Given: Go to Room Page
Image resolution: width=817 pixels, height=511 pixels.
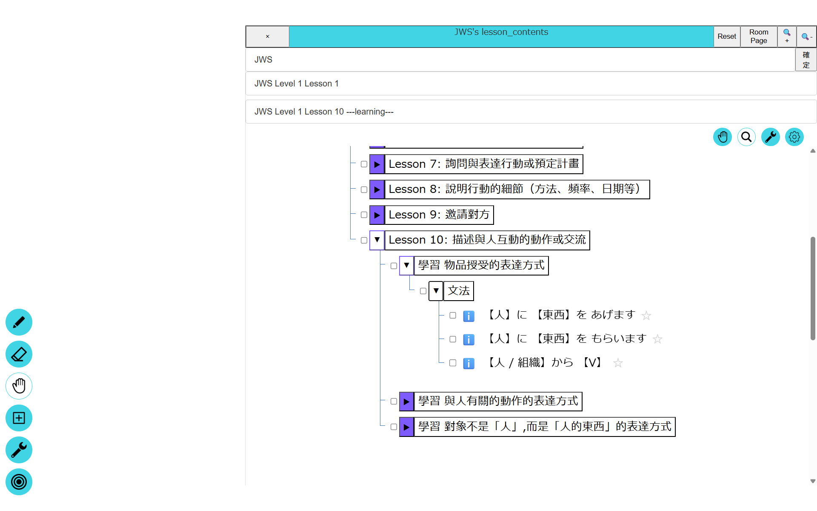Looking at the screenshot, I should click(x=758, y=37).
